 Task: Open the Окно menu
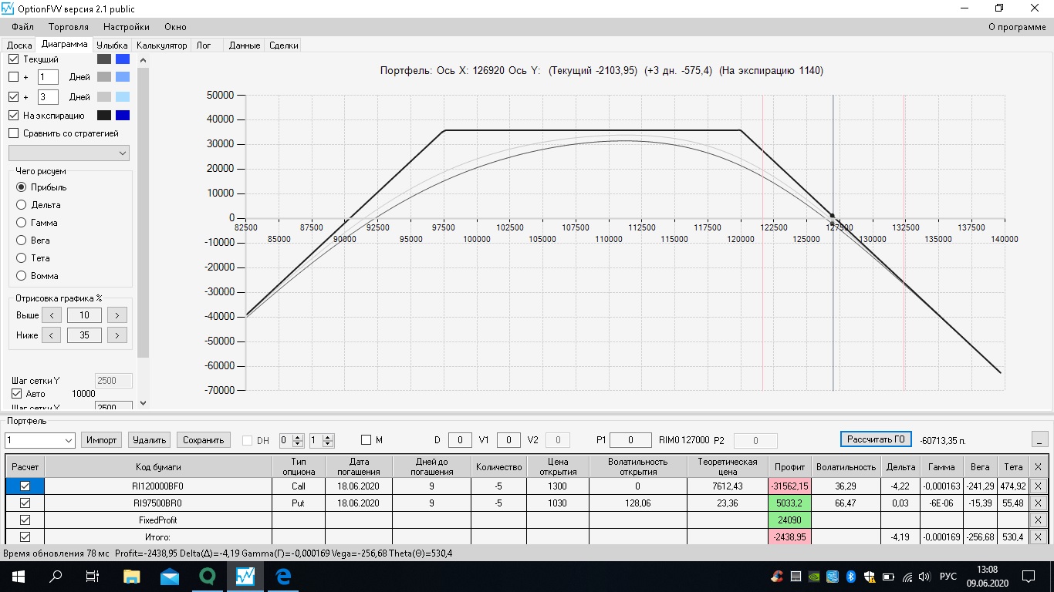tap(175, 27)
